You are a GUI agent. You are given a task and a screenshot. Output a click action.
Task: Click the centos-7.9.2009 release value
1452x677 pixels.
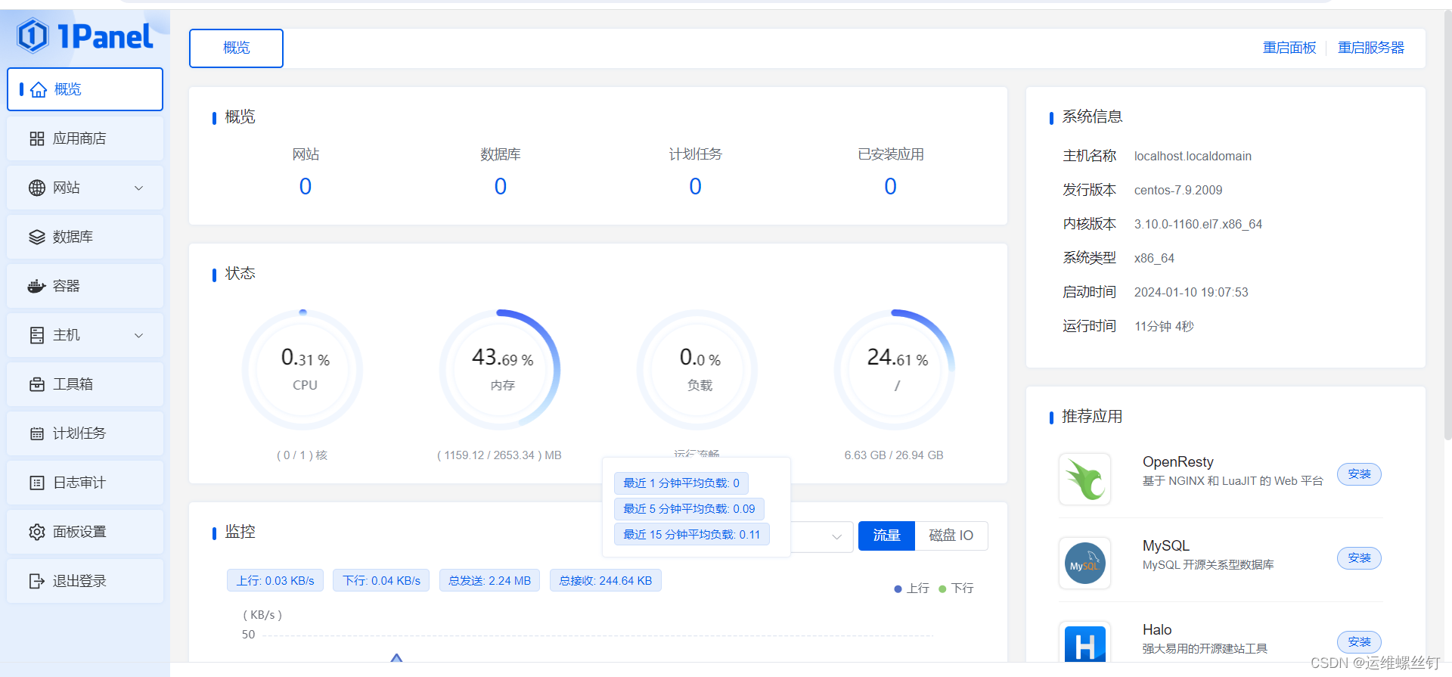(x=1178, y=191)
